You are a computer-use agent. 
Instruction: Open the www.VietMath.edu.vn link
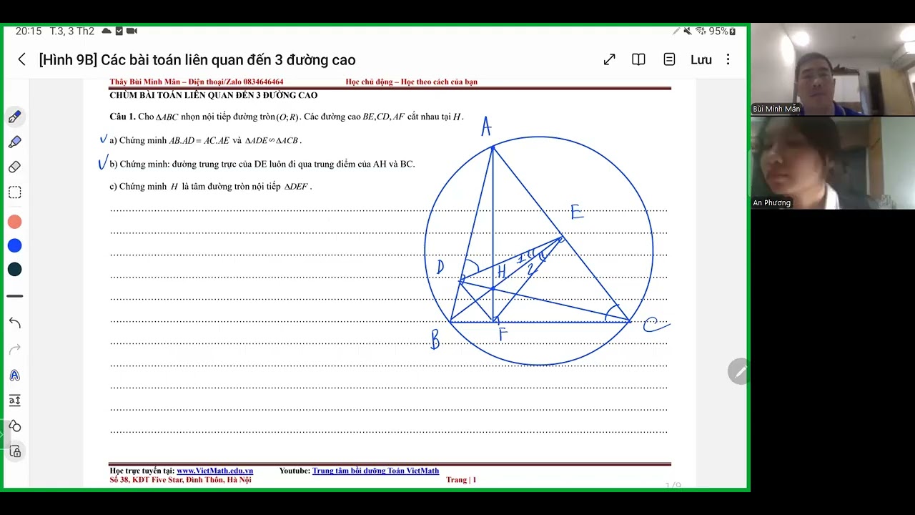[x=214, y=471]
